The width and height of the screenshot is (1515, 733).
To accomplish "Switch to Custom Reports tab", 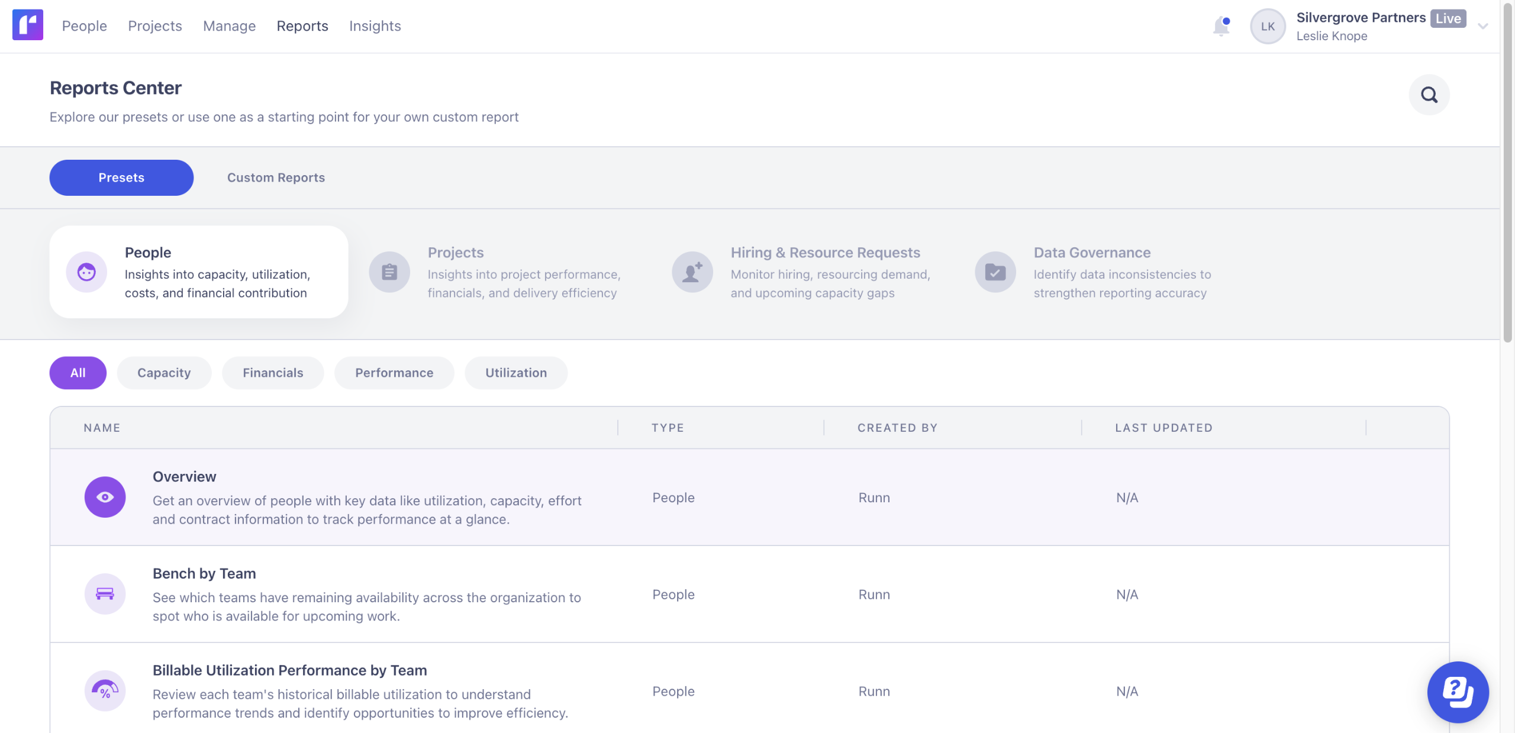I will pyautogui.click(x=276, y=177).
